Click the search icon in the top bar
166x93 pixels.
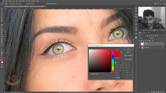158,4
